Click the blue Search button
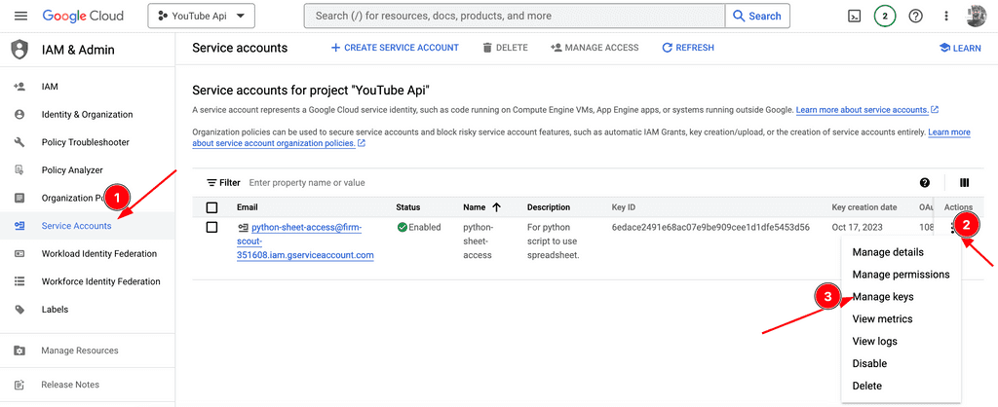 tap(757, 16)
